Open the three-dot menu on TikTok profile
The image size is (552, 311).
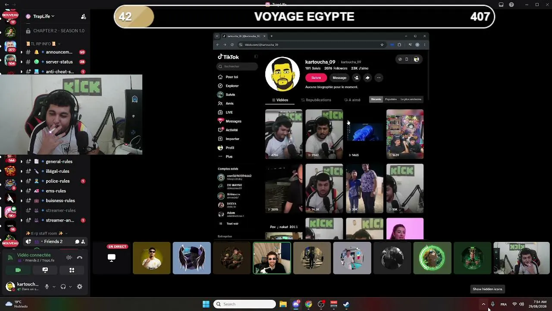[x=379, y=78]
